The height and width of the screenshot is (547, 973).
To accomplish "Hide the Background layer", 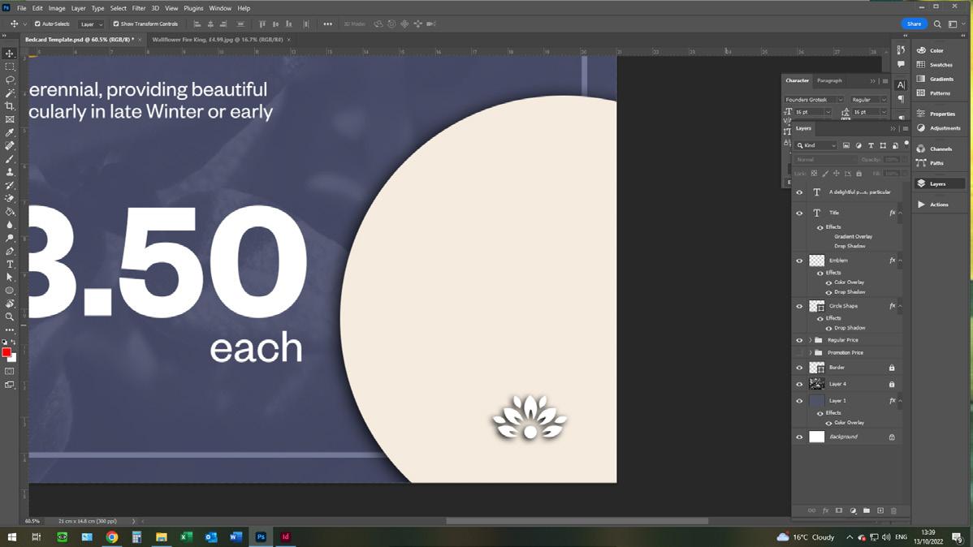I will [799, 437].
